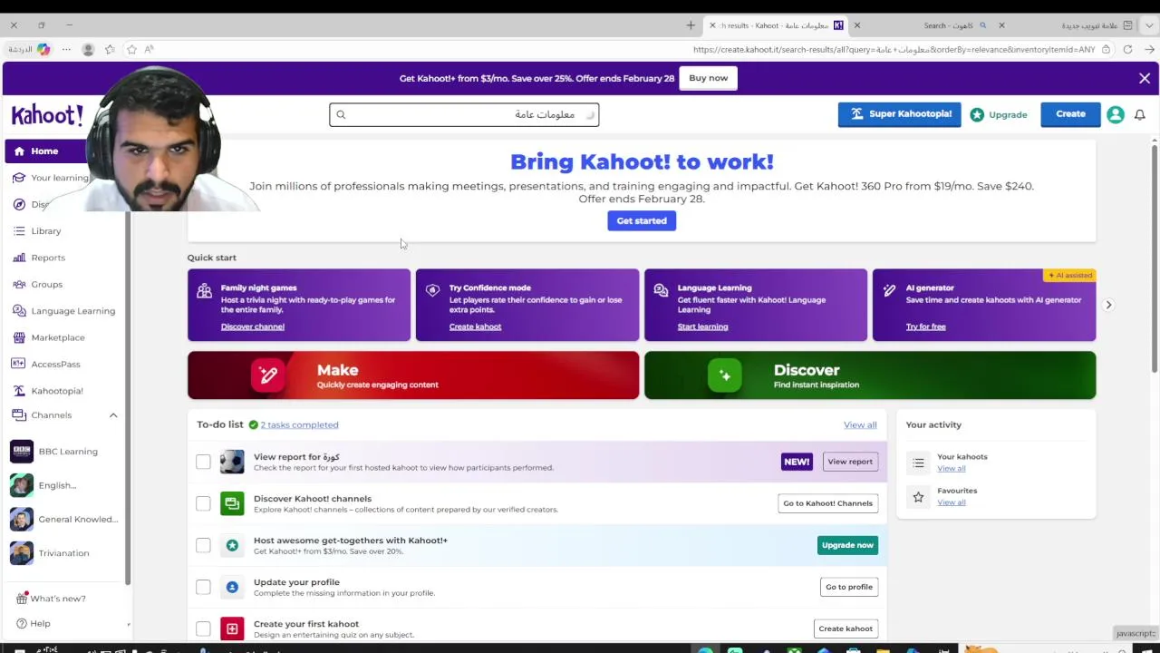Click the blue Create button

point(1070,114)
